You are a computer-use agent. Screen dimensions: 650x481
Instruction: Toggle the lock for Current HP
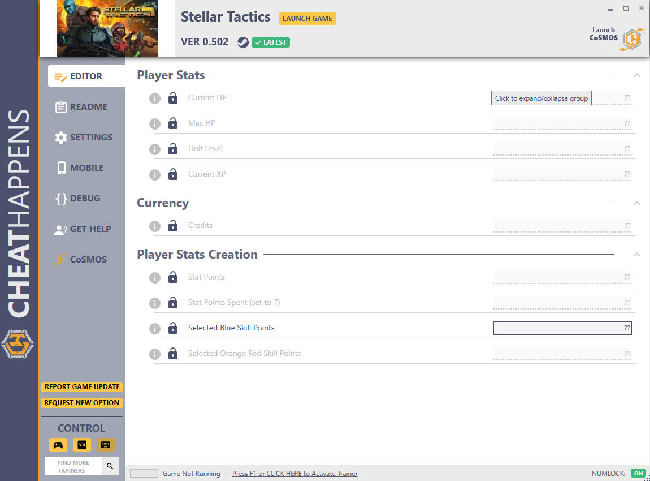click(x=173, y=97)
